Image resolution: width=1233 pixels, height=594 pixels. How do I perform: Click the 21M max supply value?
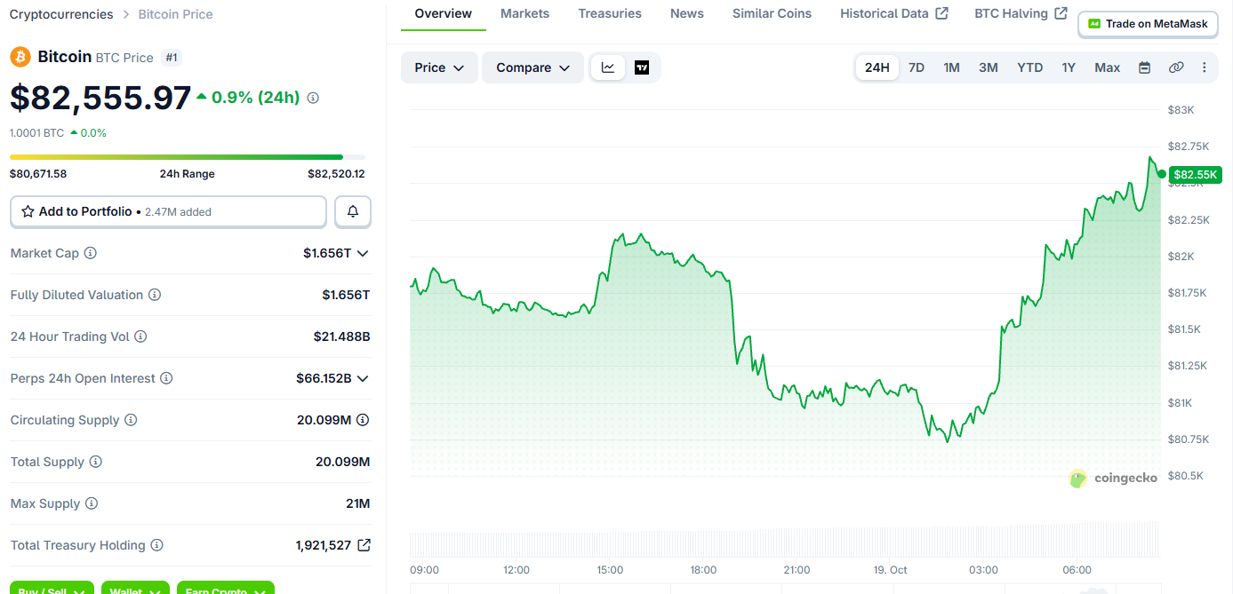[357, 503]
